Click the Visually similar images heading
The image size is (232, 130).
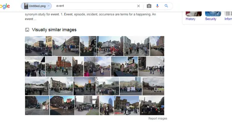(54, 30)
